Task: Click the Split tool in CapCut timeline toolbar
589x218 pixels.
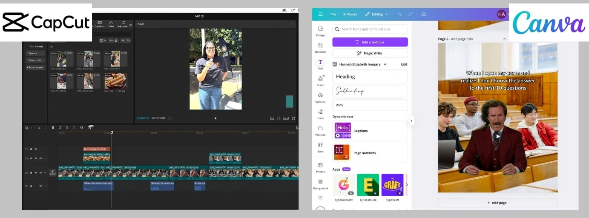Action: coord(53,128)
